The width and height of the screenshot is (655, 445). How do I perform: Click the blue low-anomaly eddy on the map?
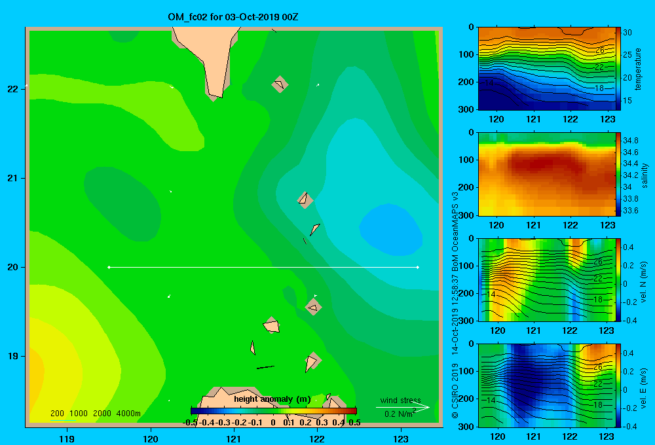390,230
